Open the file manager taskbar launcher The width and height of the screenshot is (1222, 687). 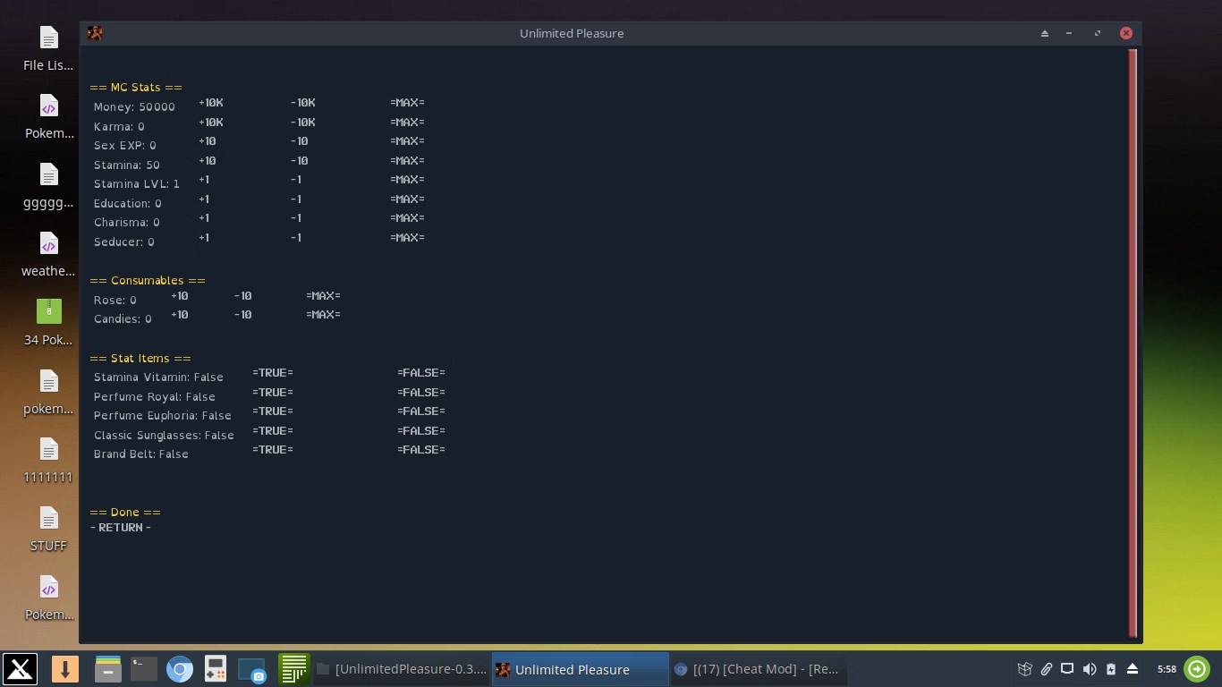pyautogui.click(x=107, y=669)
